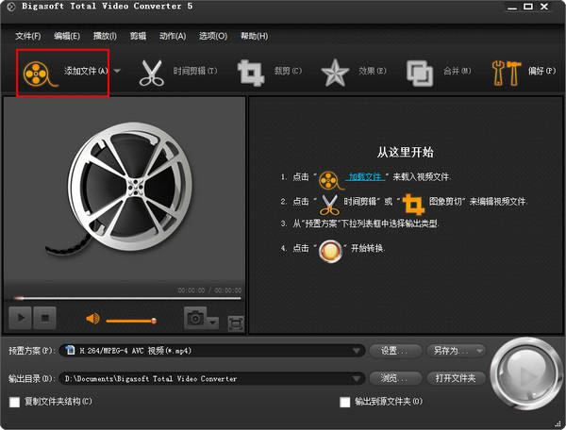Click the window resize grip corner
The image size is (566, 430).
tap(558, 423)
